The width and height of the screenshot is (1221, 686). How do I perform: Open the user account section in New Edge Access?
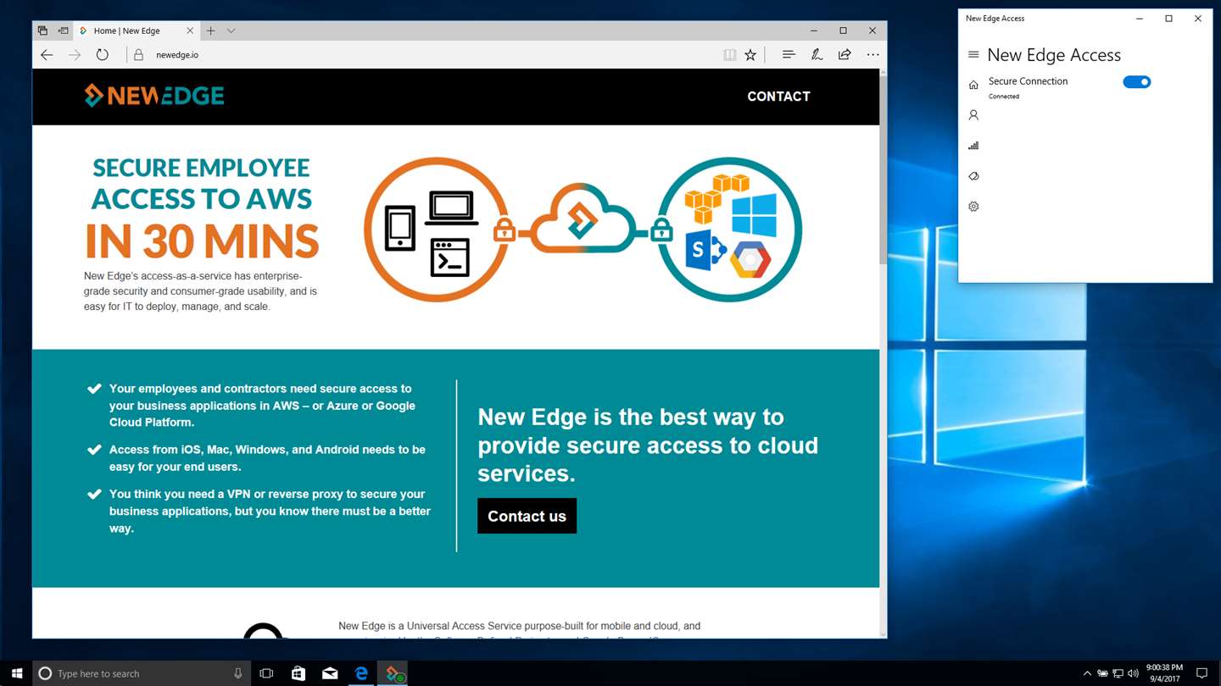point(973,115)
